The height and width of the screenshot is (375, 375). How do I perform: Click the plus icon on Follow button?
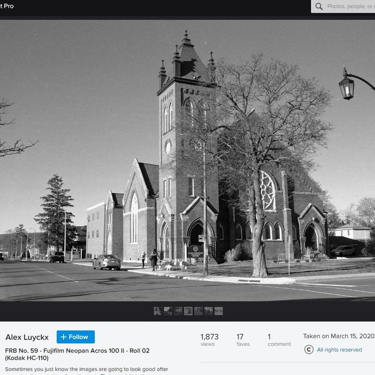[x=64, y=337]
